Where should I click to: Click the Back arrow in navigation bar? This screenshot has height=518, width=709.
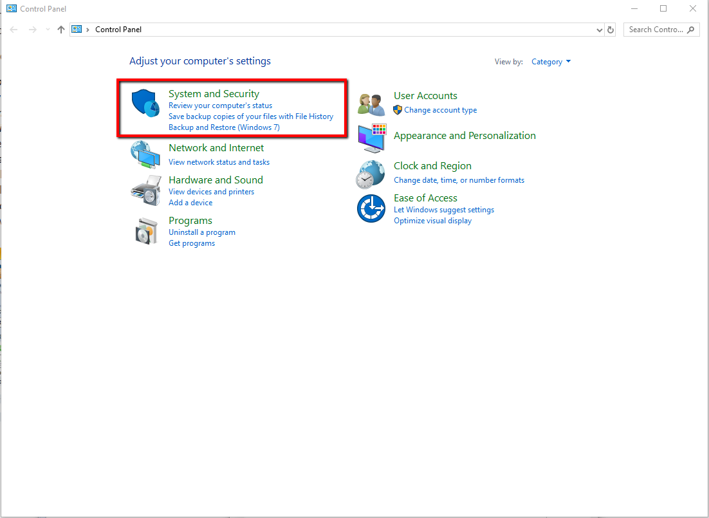point(14,30)
